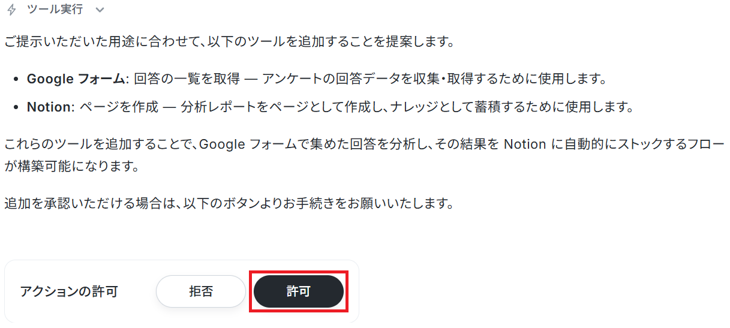Screen dimensions: 730x328
Task: Click the bold Notion tool name in the list
Action: (x=49, y=107)
